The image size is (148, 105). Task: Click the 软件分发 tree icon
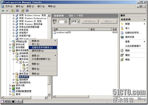click(x=13, y=45)
